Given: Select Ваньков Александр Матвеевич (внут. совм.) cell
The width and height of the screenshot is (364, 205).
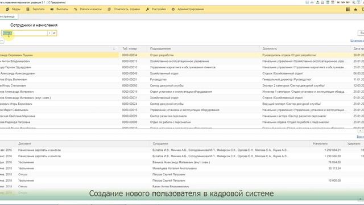Looking at the screenshot, I should pyautogui.click(x=181, y=162).
